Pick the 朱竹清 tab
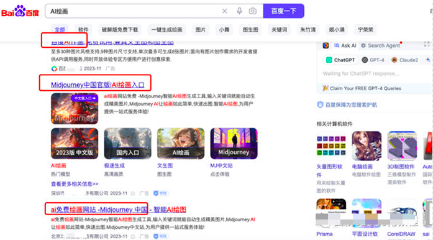Screen dimensions: 433x240 point(308,30)
